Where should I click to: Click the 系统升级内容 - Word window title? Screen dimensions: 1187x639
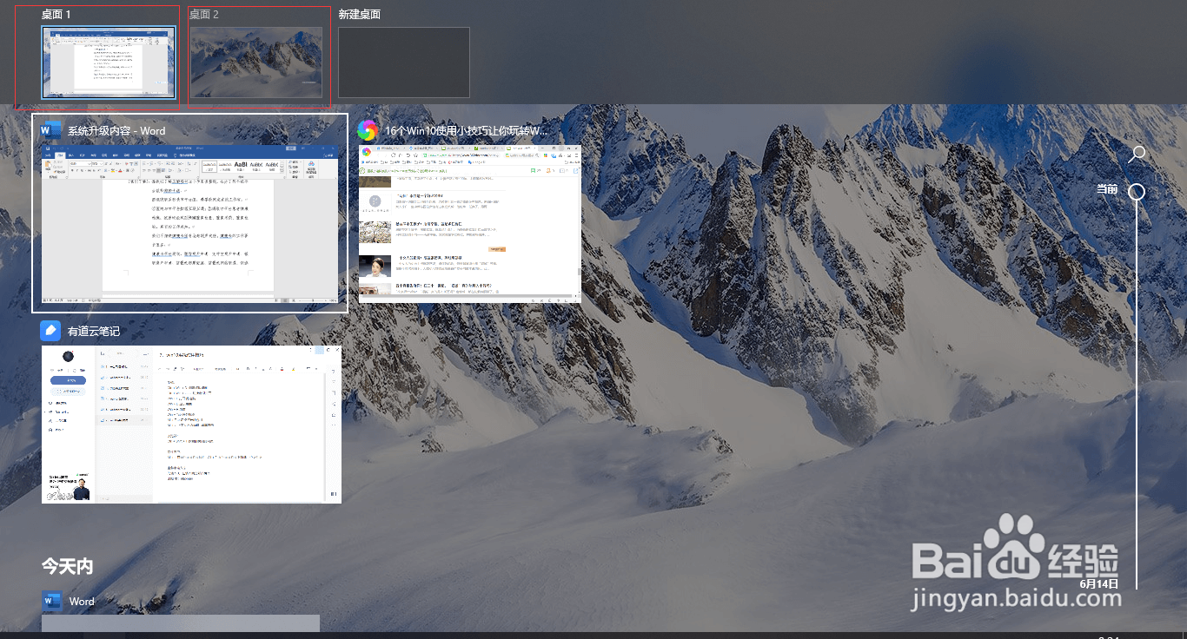pyautogui.click(x=116, y=131)
